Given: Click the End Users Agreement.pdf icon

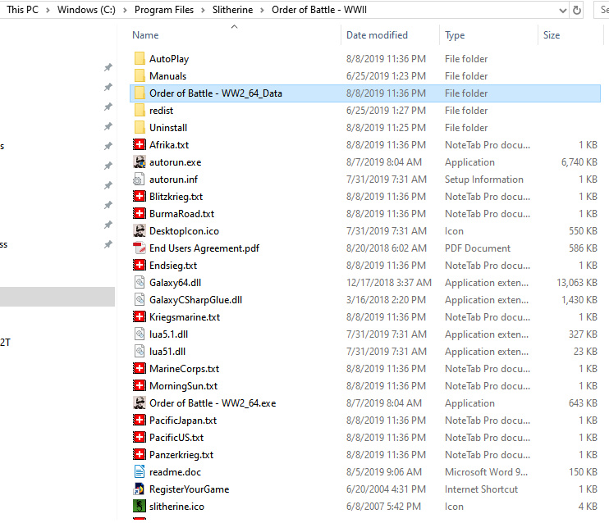Looking at the screenshot, I should point(140,248).
